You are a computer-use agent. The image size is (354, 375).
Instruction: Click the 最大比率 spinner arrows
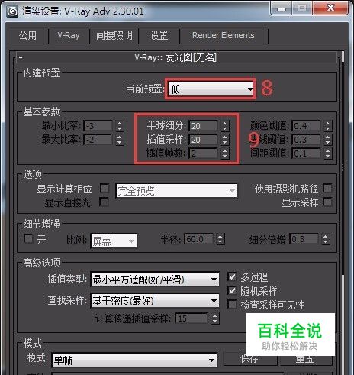click(120, 140)
